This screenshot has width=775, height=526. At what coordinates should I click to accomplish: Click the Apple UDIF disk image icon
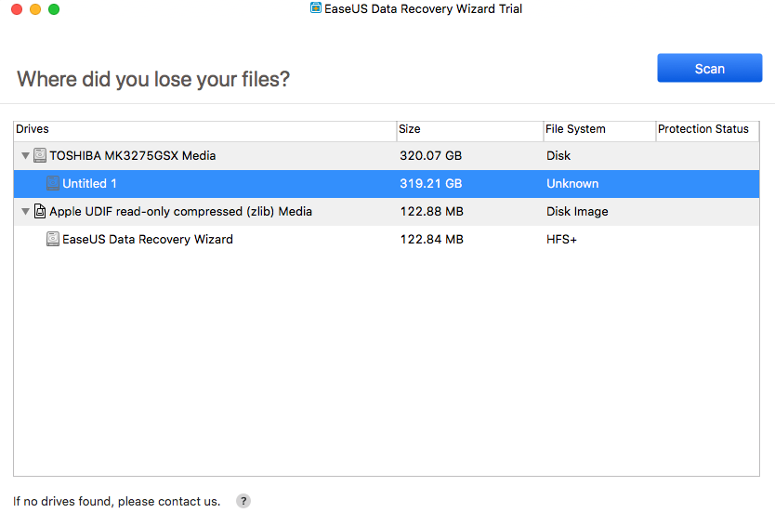pos(40,211)
